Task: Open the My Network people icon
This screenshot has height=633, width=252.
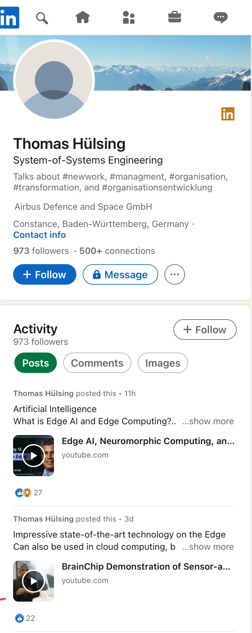Action: (129, 18)
